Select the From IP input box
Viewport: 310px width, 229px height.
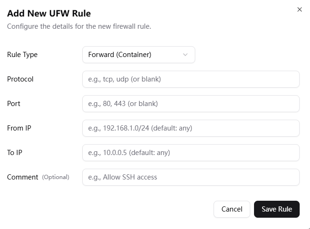[191, 128]
